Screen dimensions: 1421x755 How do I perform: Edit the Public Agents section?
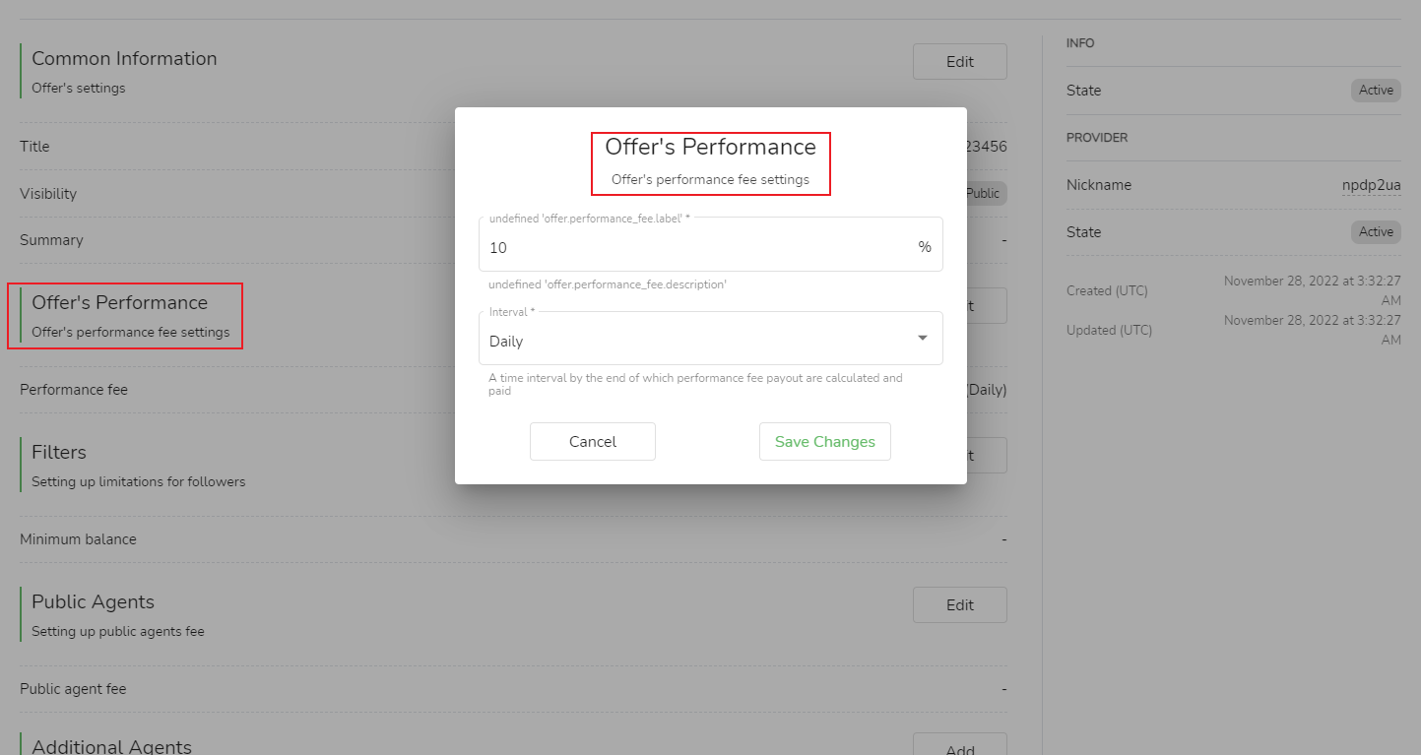point(959,604)
